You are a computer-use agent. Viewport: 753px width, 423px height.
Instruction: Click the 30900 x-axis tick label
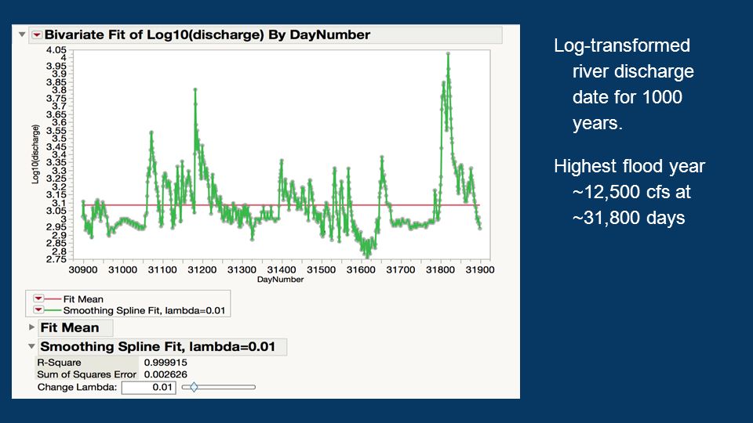83,269
